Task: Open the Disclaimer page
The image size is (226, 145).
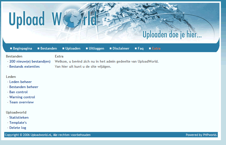Action: click(121, 48)
